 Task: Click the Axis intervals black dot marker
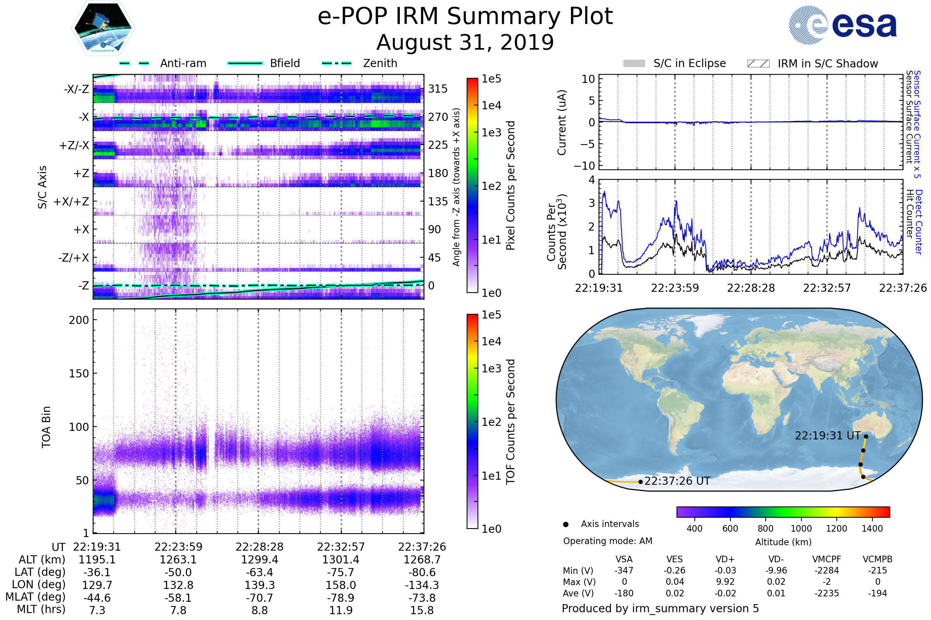click(566, 524)
